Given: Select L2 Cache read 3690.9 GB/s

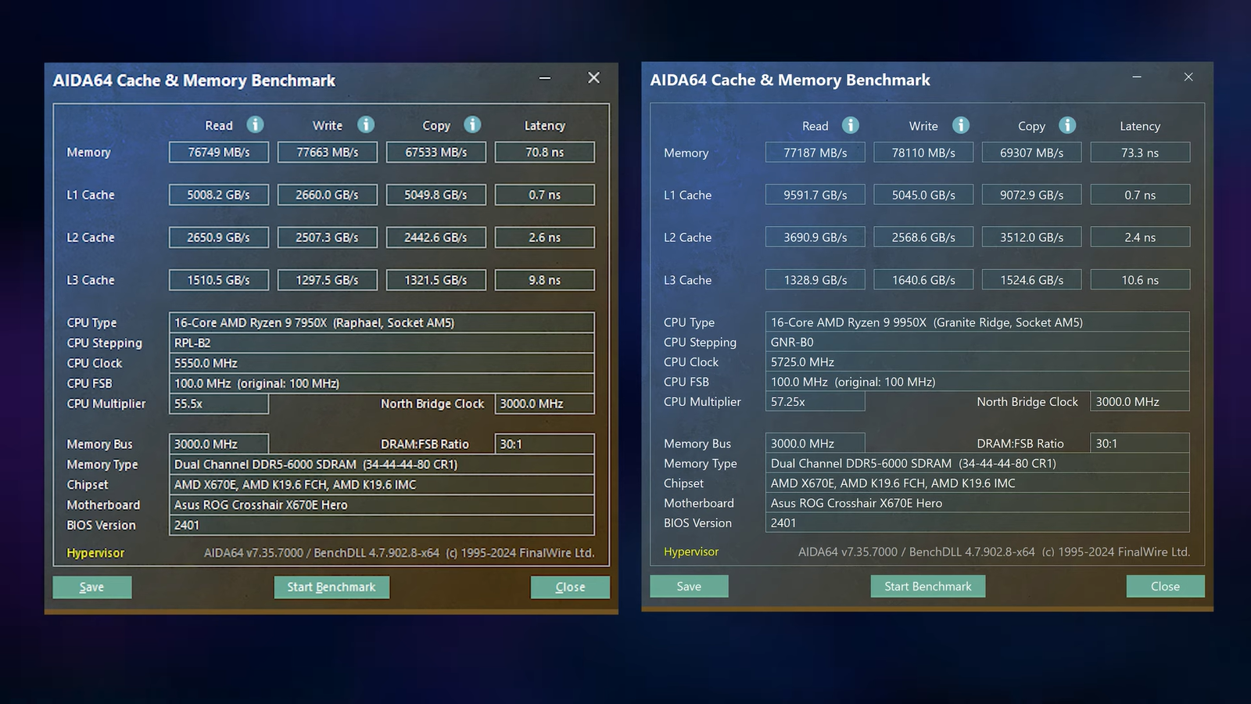Looking at the screenshot, I should [x=815, y=237].
